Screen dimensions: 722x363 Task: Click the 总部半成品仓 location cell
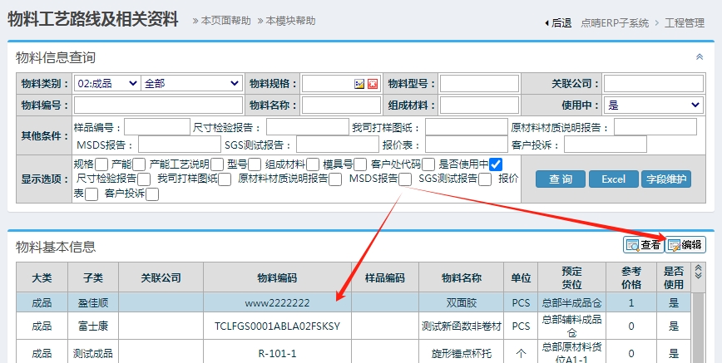tap(572, 302)
